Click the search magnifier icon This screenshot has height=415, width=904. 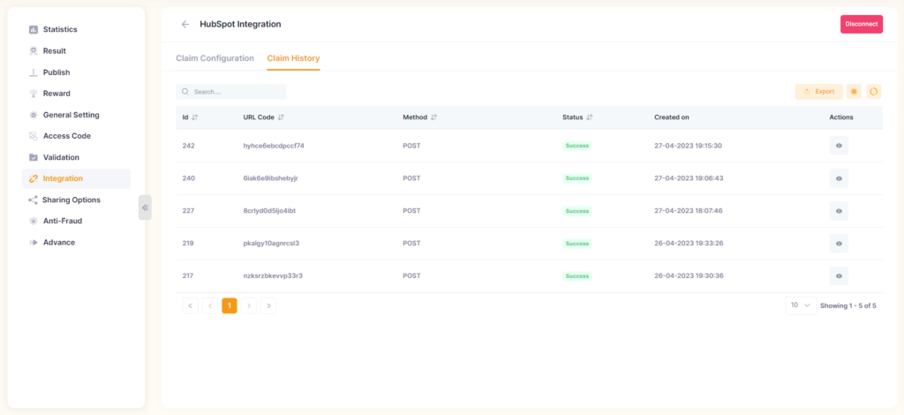(x=185, y=92)
